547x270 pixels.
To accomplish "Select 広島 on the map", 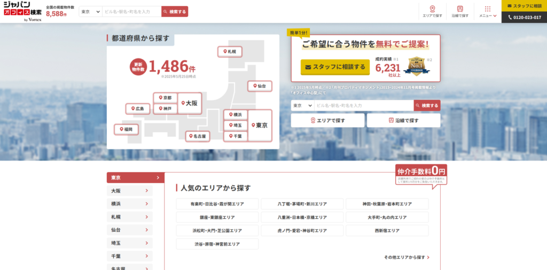I will pyautogui.click(x=137, y=109).
